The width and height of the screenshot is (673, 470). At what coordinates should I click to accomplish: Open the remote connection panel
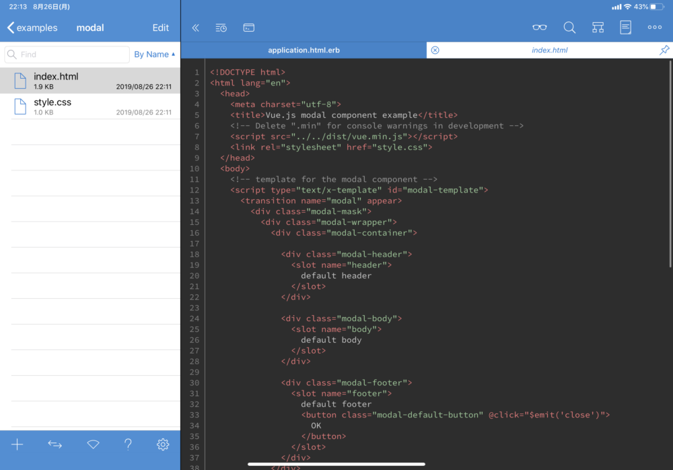93,444
